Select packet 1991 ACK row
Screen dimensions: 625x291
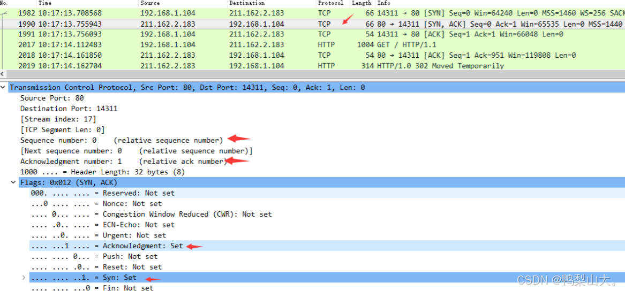(313, 34)
